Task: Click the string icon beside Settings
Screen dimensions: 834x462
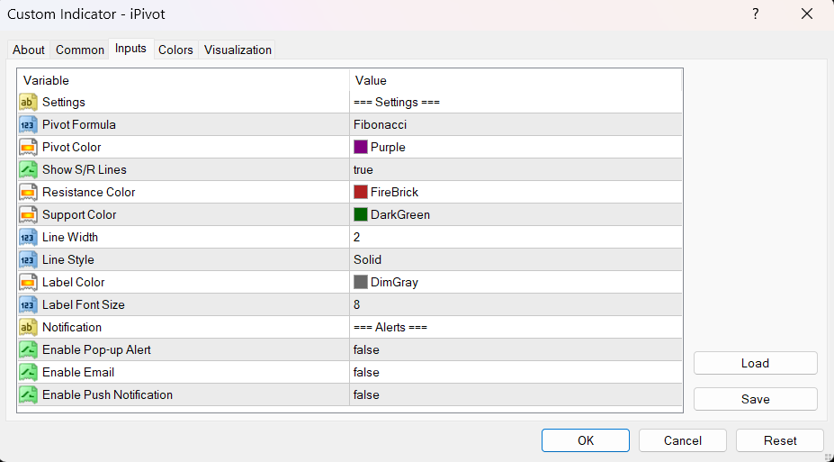Action: (x=28, y=103)
